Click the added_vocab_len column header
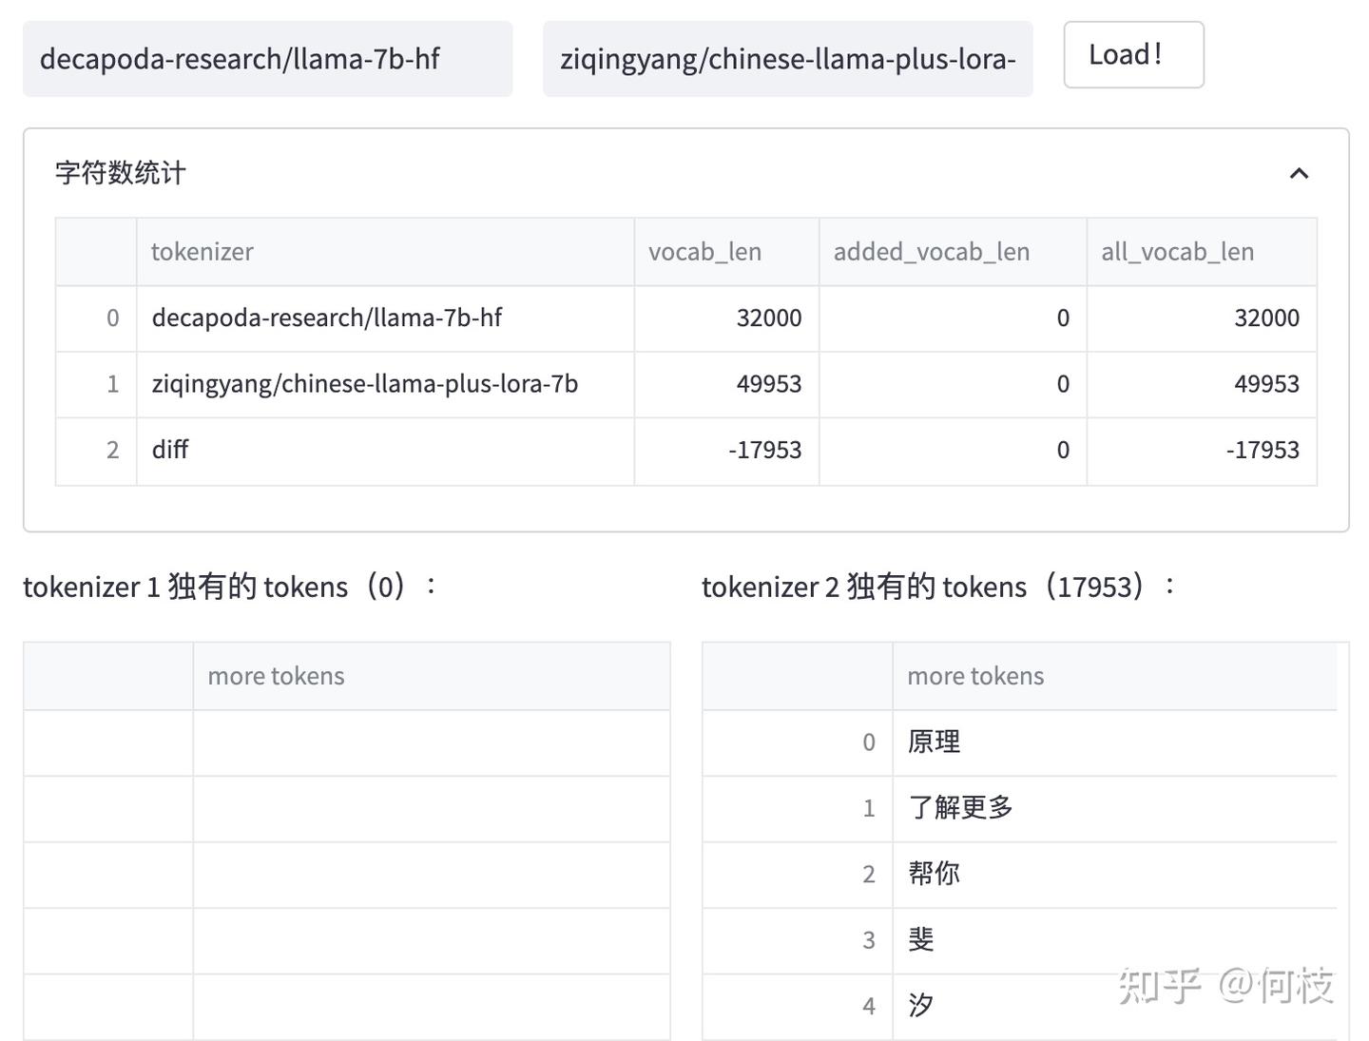Image resolution: width=1369 pixels, height=1041 pixels. (953, 252)
